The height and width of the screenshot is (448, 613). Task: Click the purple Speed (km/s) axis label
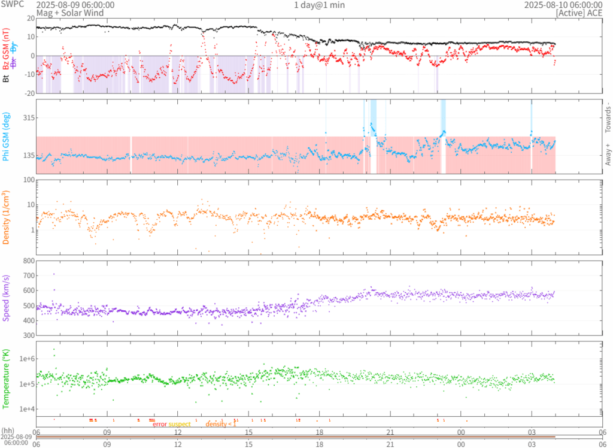tap(7, 297)
